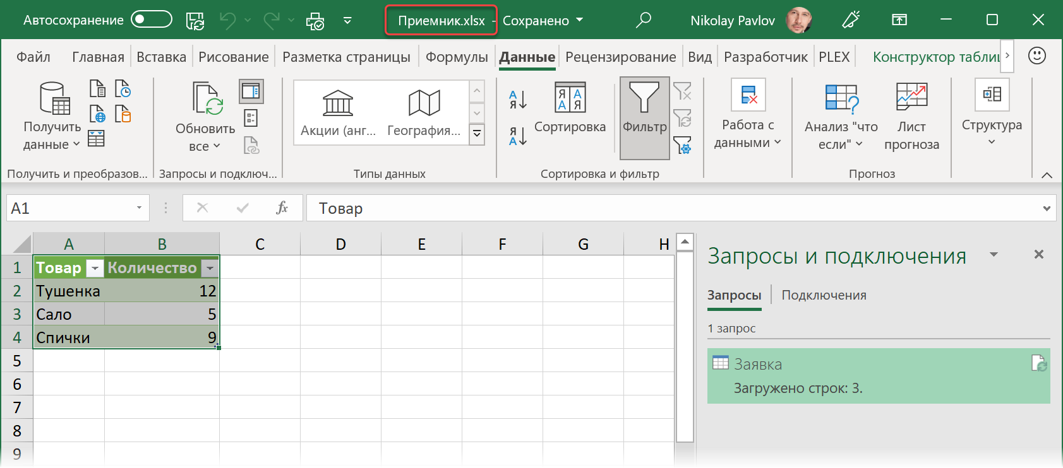Click the Save icon in title bar
The height and width of the screenshot is (468, 1063).
coord(195,21)
